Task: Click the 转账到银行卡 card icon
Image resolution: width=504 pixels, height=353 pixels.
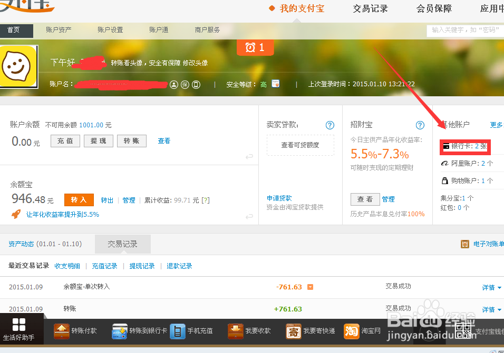Action: point(120,331)
